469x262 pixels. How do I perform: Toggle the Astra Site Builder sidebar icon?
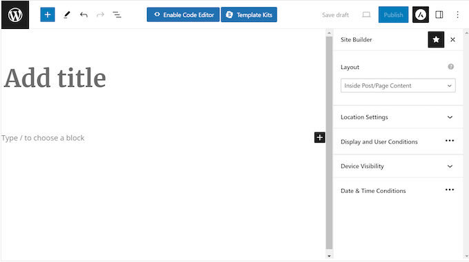pos(421,14)
